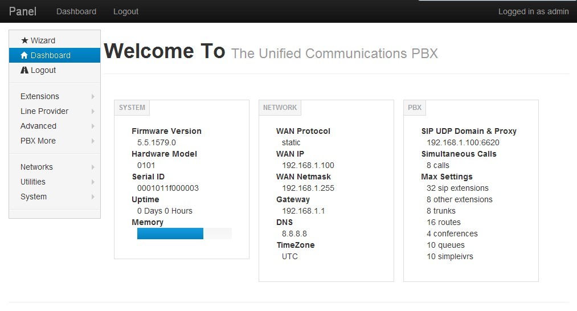Expand the Extensions submenu arrow

pos(93,96)
